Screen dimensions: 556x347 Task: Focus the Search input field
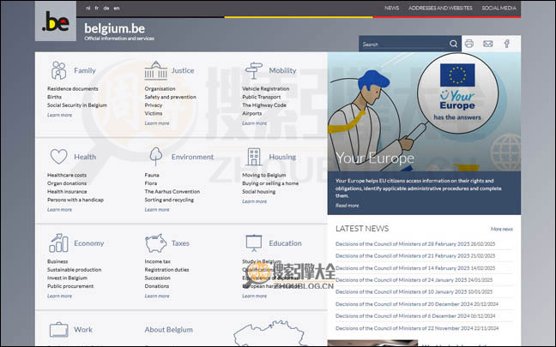tap(403, 44)
